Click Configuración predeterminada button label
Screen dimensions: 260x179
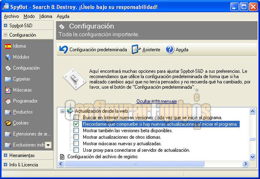click(98, 49)
